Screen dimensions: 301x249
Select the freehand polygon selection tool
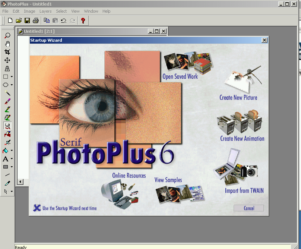tap(6, 85)
